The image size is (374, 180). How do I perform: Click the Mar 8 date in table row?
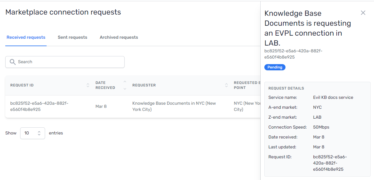pos(101,107)
